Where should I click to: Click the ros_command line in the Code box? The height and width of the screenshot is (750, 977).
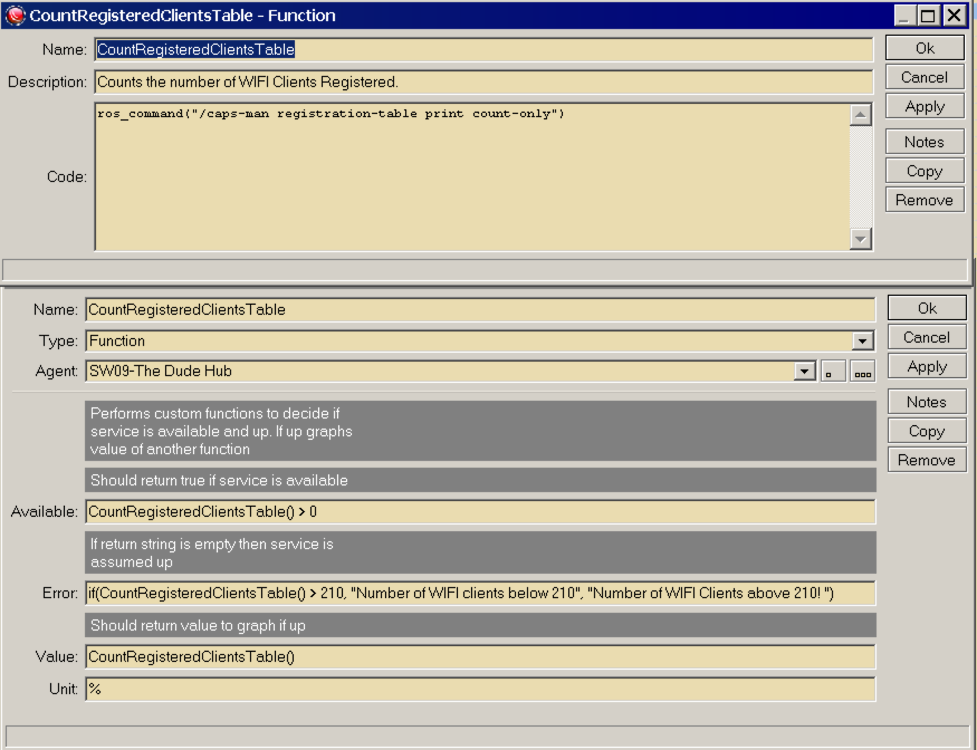(x=329, y=113)
